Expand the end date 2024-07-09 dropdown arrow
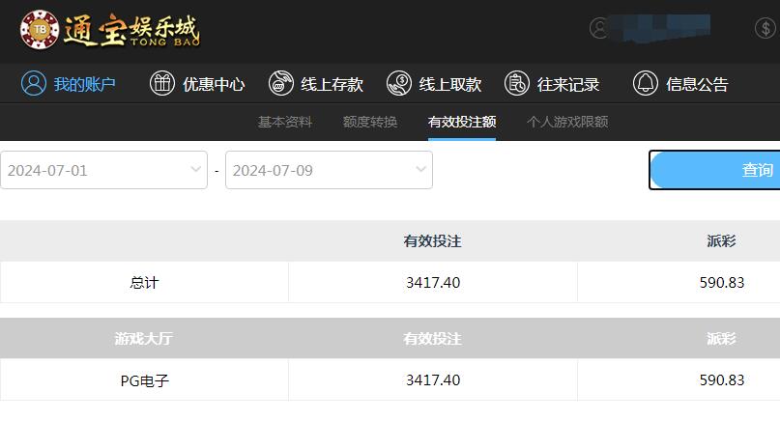This screenshot has height=421, width=780. 421,170
